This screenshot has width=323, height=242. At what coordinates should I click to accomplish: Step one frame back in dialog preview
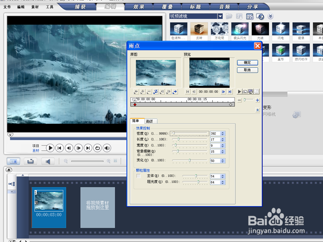[x=194, y=92]
